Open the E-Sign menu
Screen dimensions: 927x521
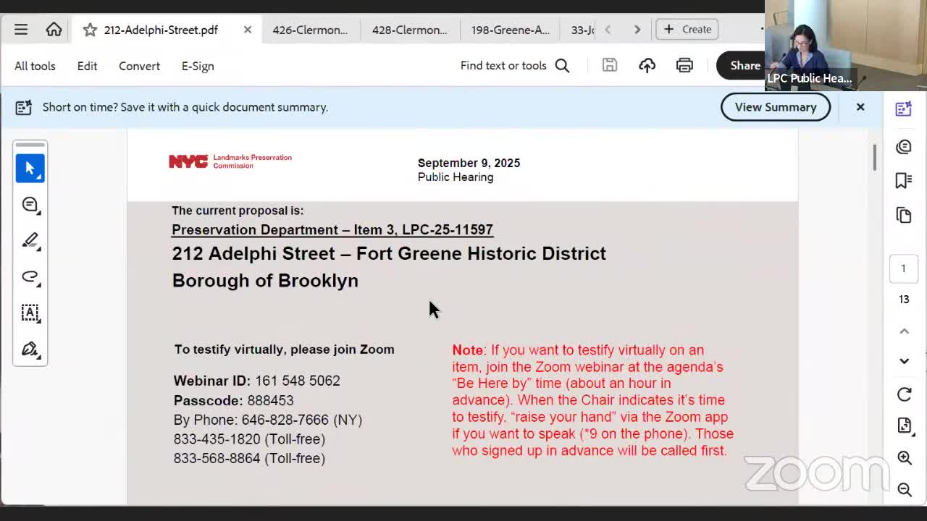coord(198,66)
